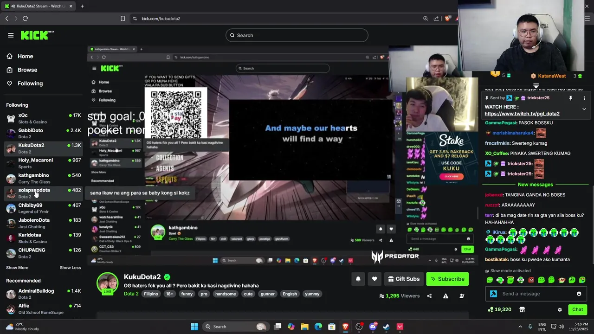This screenshot has height=334, width=594.
Task: Open the twitch.tv/pgl_dota2 link
Action: point(522,114)
